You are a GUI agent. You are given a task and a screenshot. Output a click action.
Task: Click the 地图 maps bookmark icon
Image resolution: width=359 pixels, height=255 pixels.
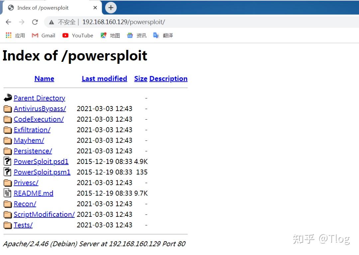click(x=104, y=35)
